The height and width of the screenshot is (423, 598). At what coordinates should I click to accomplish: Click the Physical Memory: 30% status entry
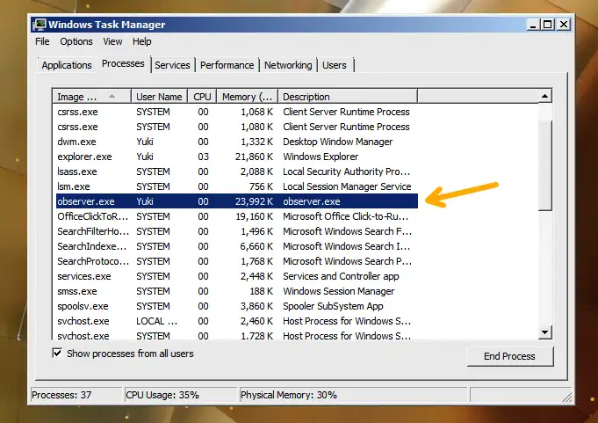pyautogui.click(x=353, y=395)
